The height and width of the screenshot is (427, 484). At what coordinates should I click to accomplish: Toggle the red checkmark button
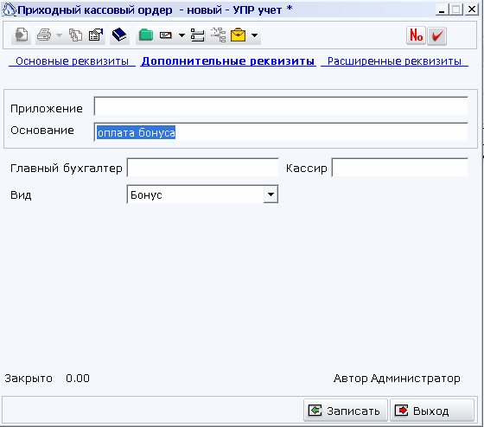pyautogui.click(x=437, y=35)
